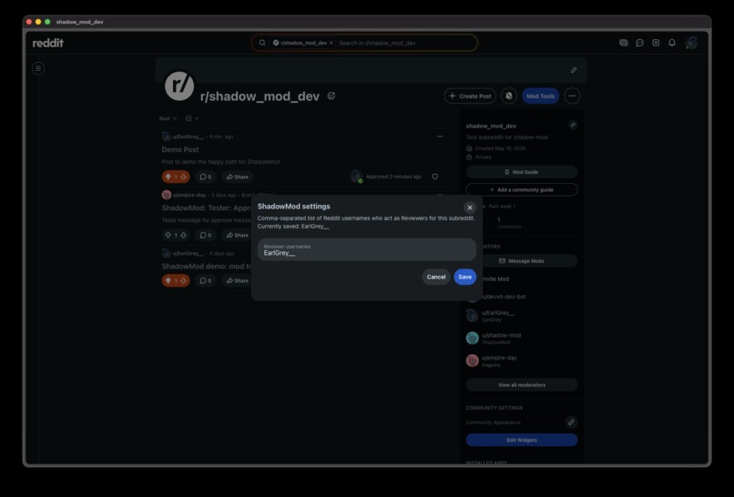Image resolution: width=734 pixels, height=497 pixels.
Task: Open the user avatar menu
Action: click(x=691, y=43)
